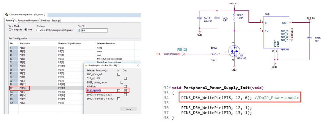Click the R304 resistor symbol

(x=215, y=54)
